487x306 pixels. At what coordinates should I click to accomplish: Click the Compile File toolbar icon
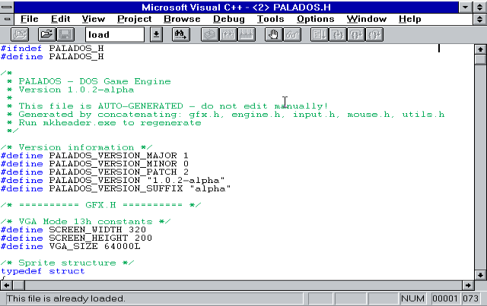(210, 34)
